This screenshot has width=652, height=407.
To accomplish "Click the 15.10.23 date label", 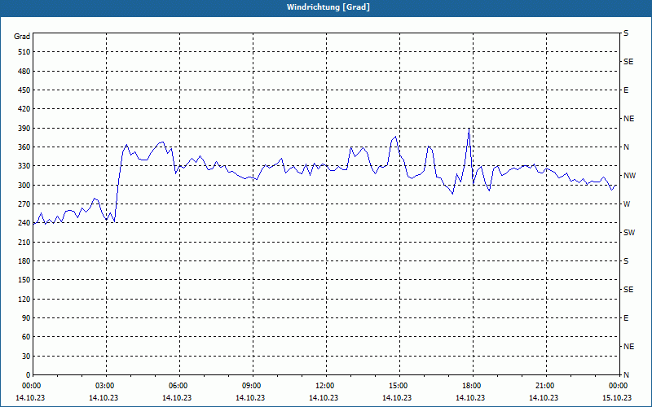I will coord(618,397).
